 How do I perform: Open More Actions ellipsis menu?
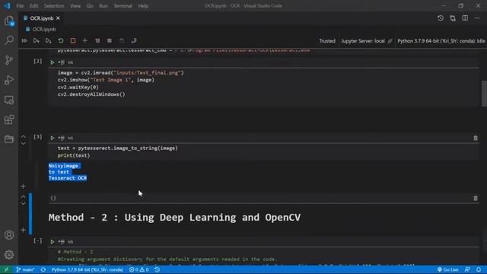point(477,18)
